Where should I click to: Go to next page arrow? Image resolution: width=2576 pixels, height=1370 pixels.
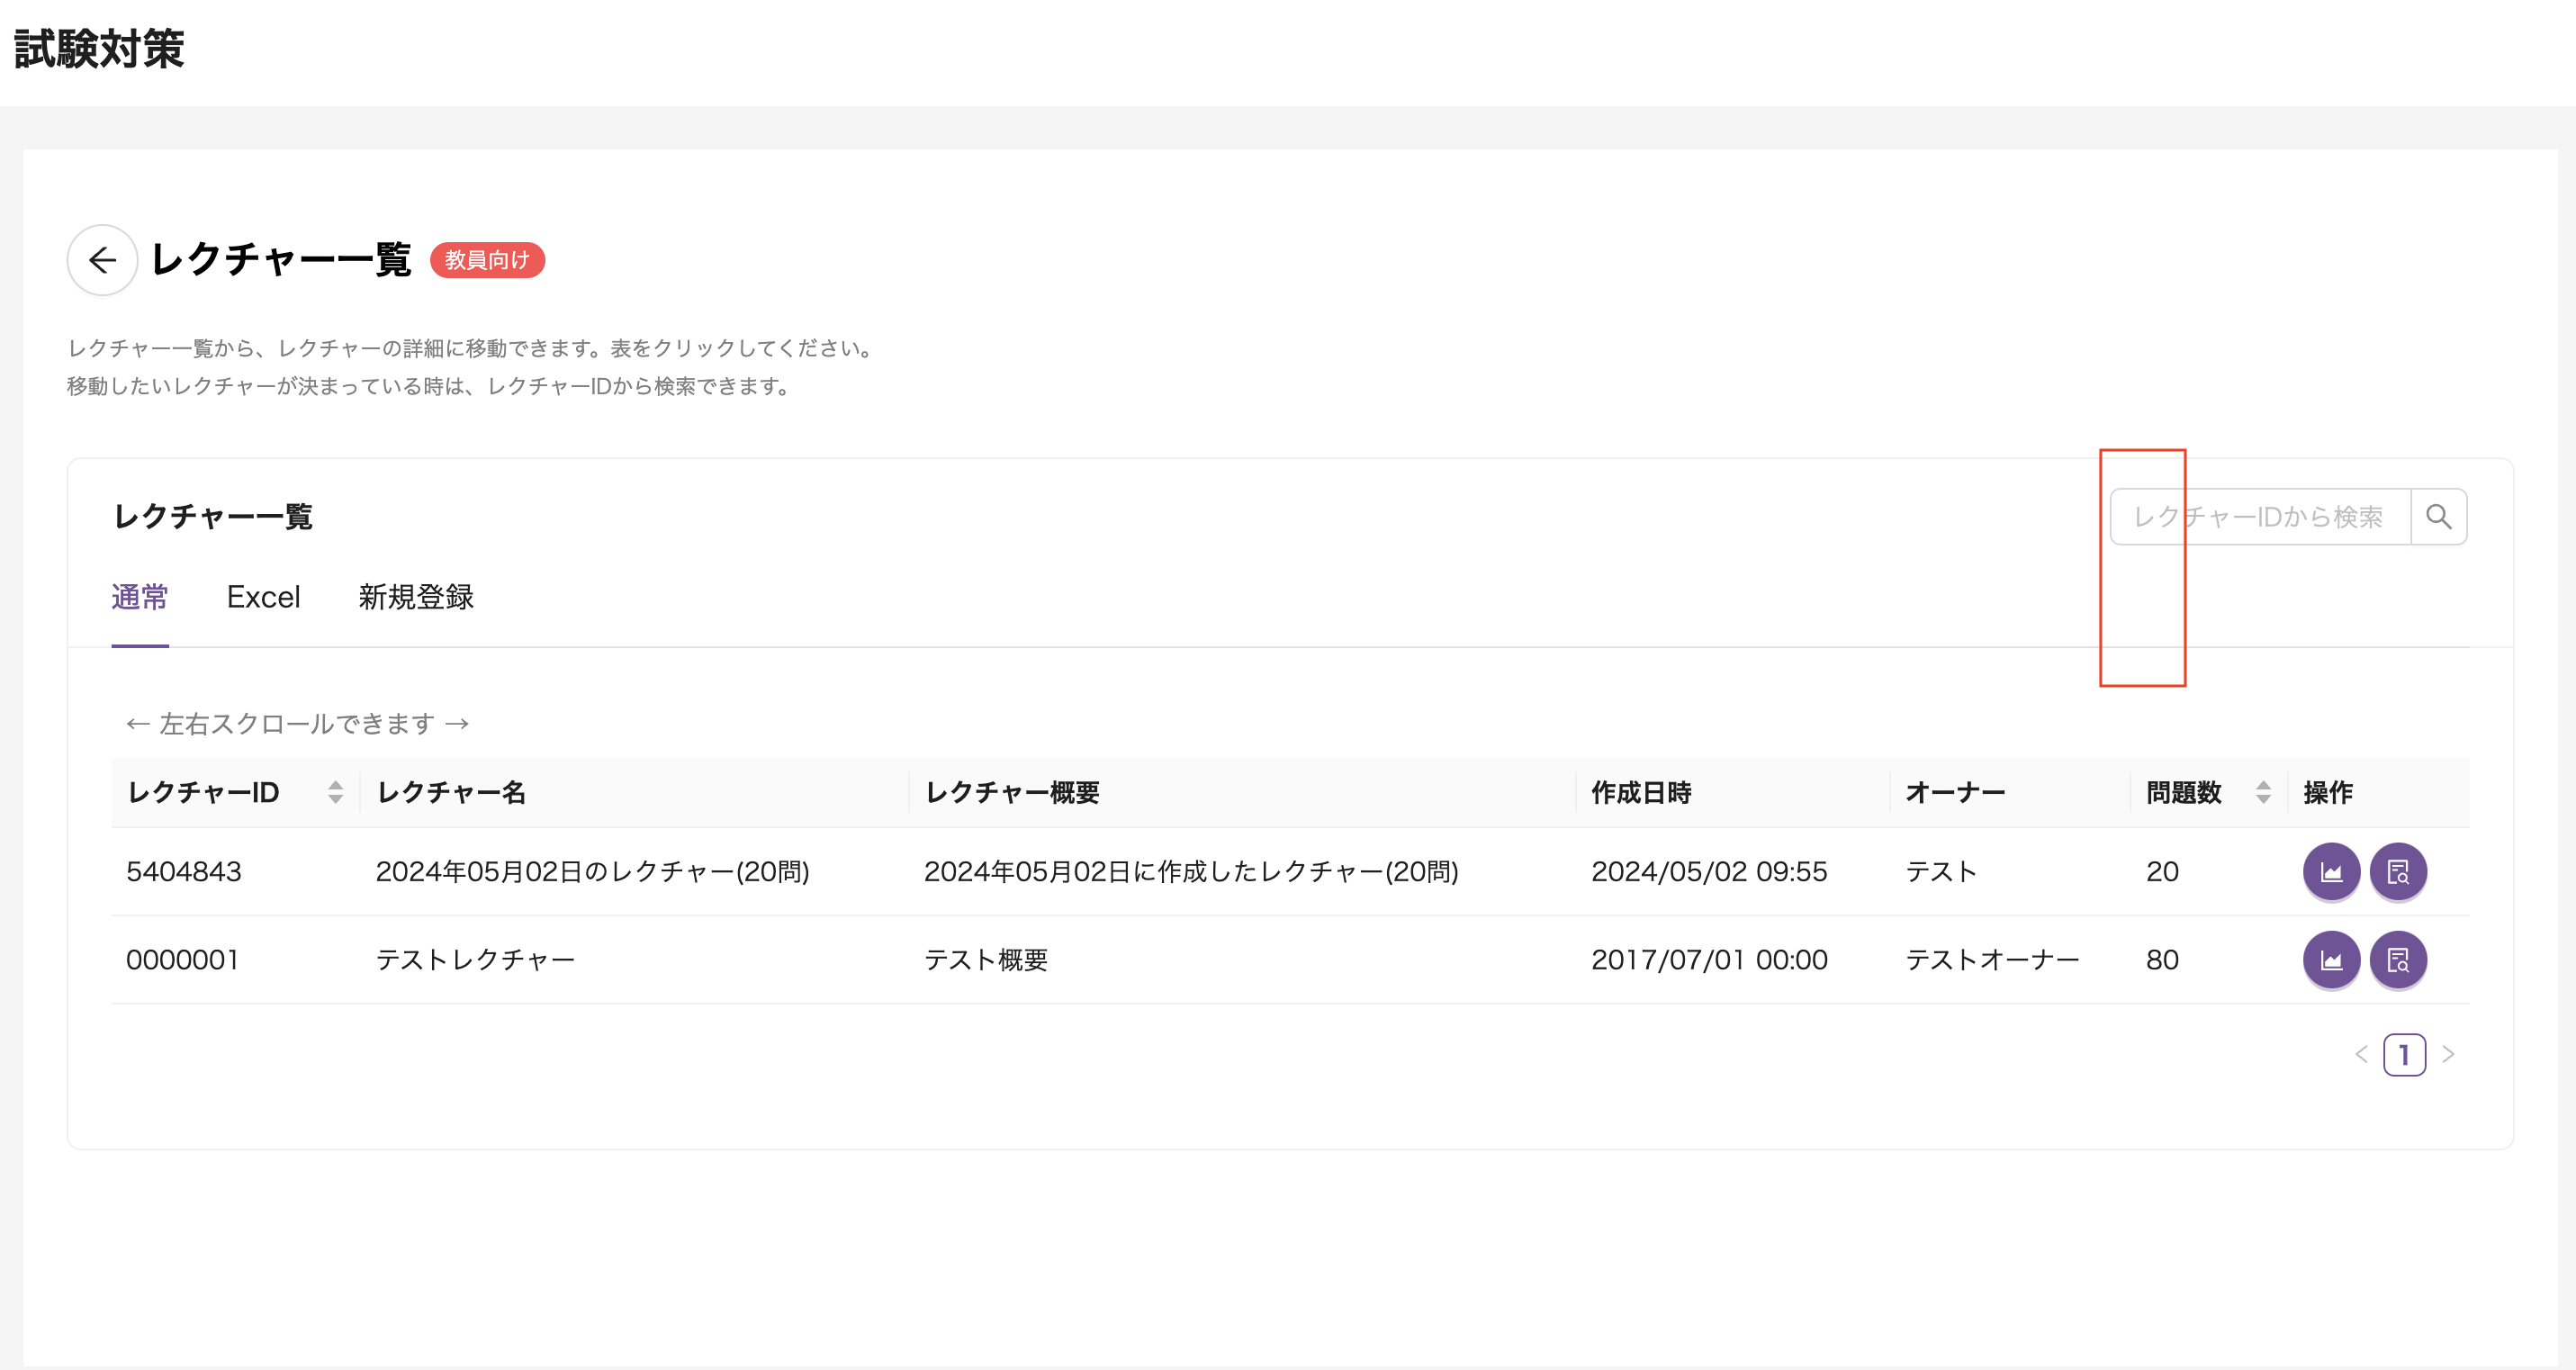[x=2447, y=1054]
